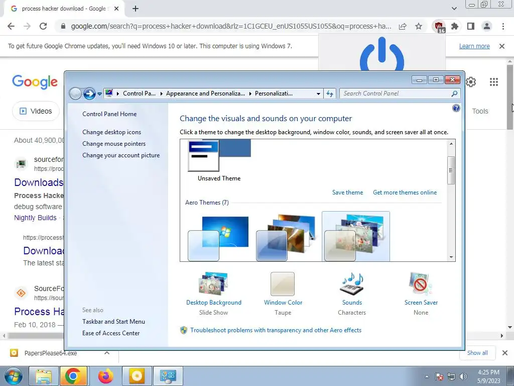Click the taskbar clock showing 4:25 PM
Viewport: 514px width, 386px height.
pos(489,376)
